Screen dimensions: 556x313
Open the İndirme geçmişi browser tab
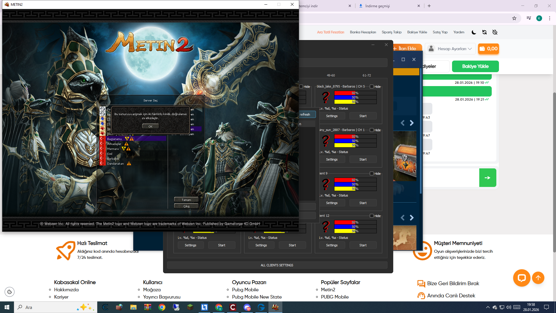(x=389, y=6)
